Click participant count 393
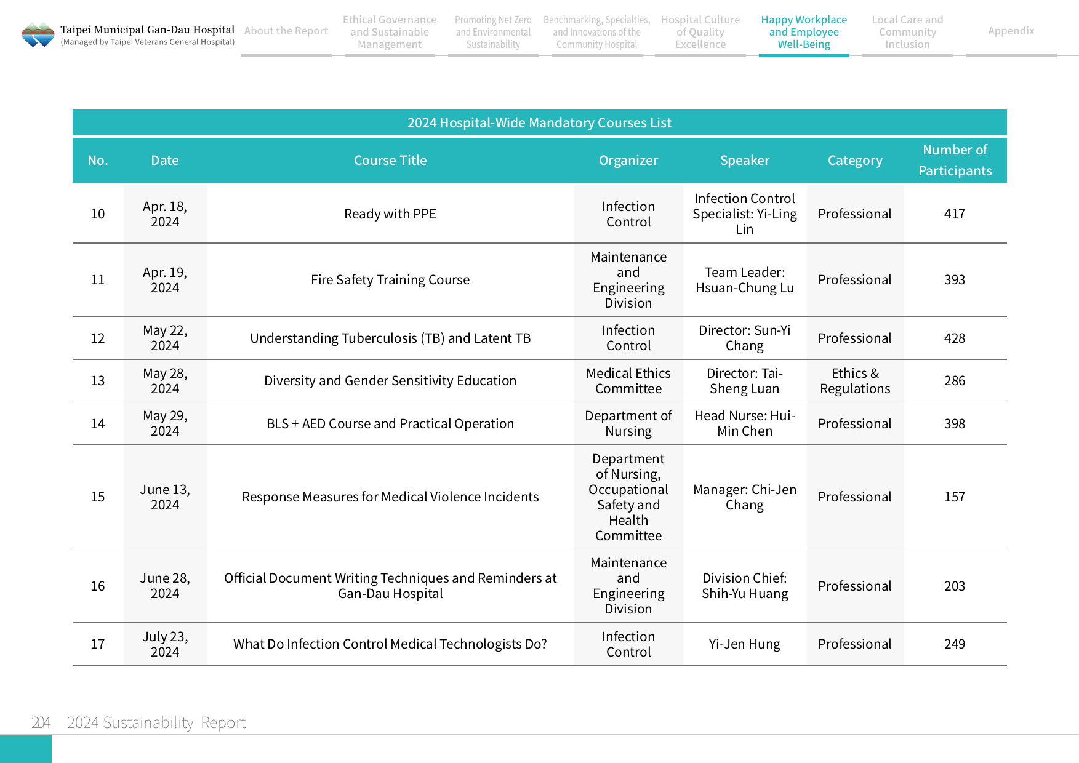 [x=955, y=279]
